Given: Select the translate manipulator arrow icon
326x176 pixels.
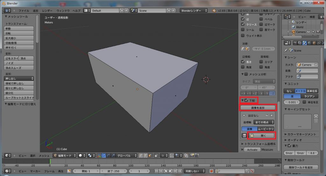Looking at the screenshot, I should [x=104, y=155].
